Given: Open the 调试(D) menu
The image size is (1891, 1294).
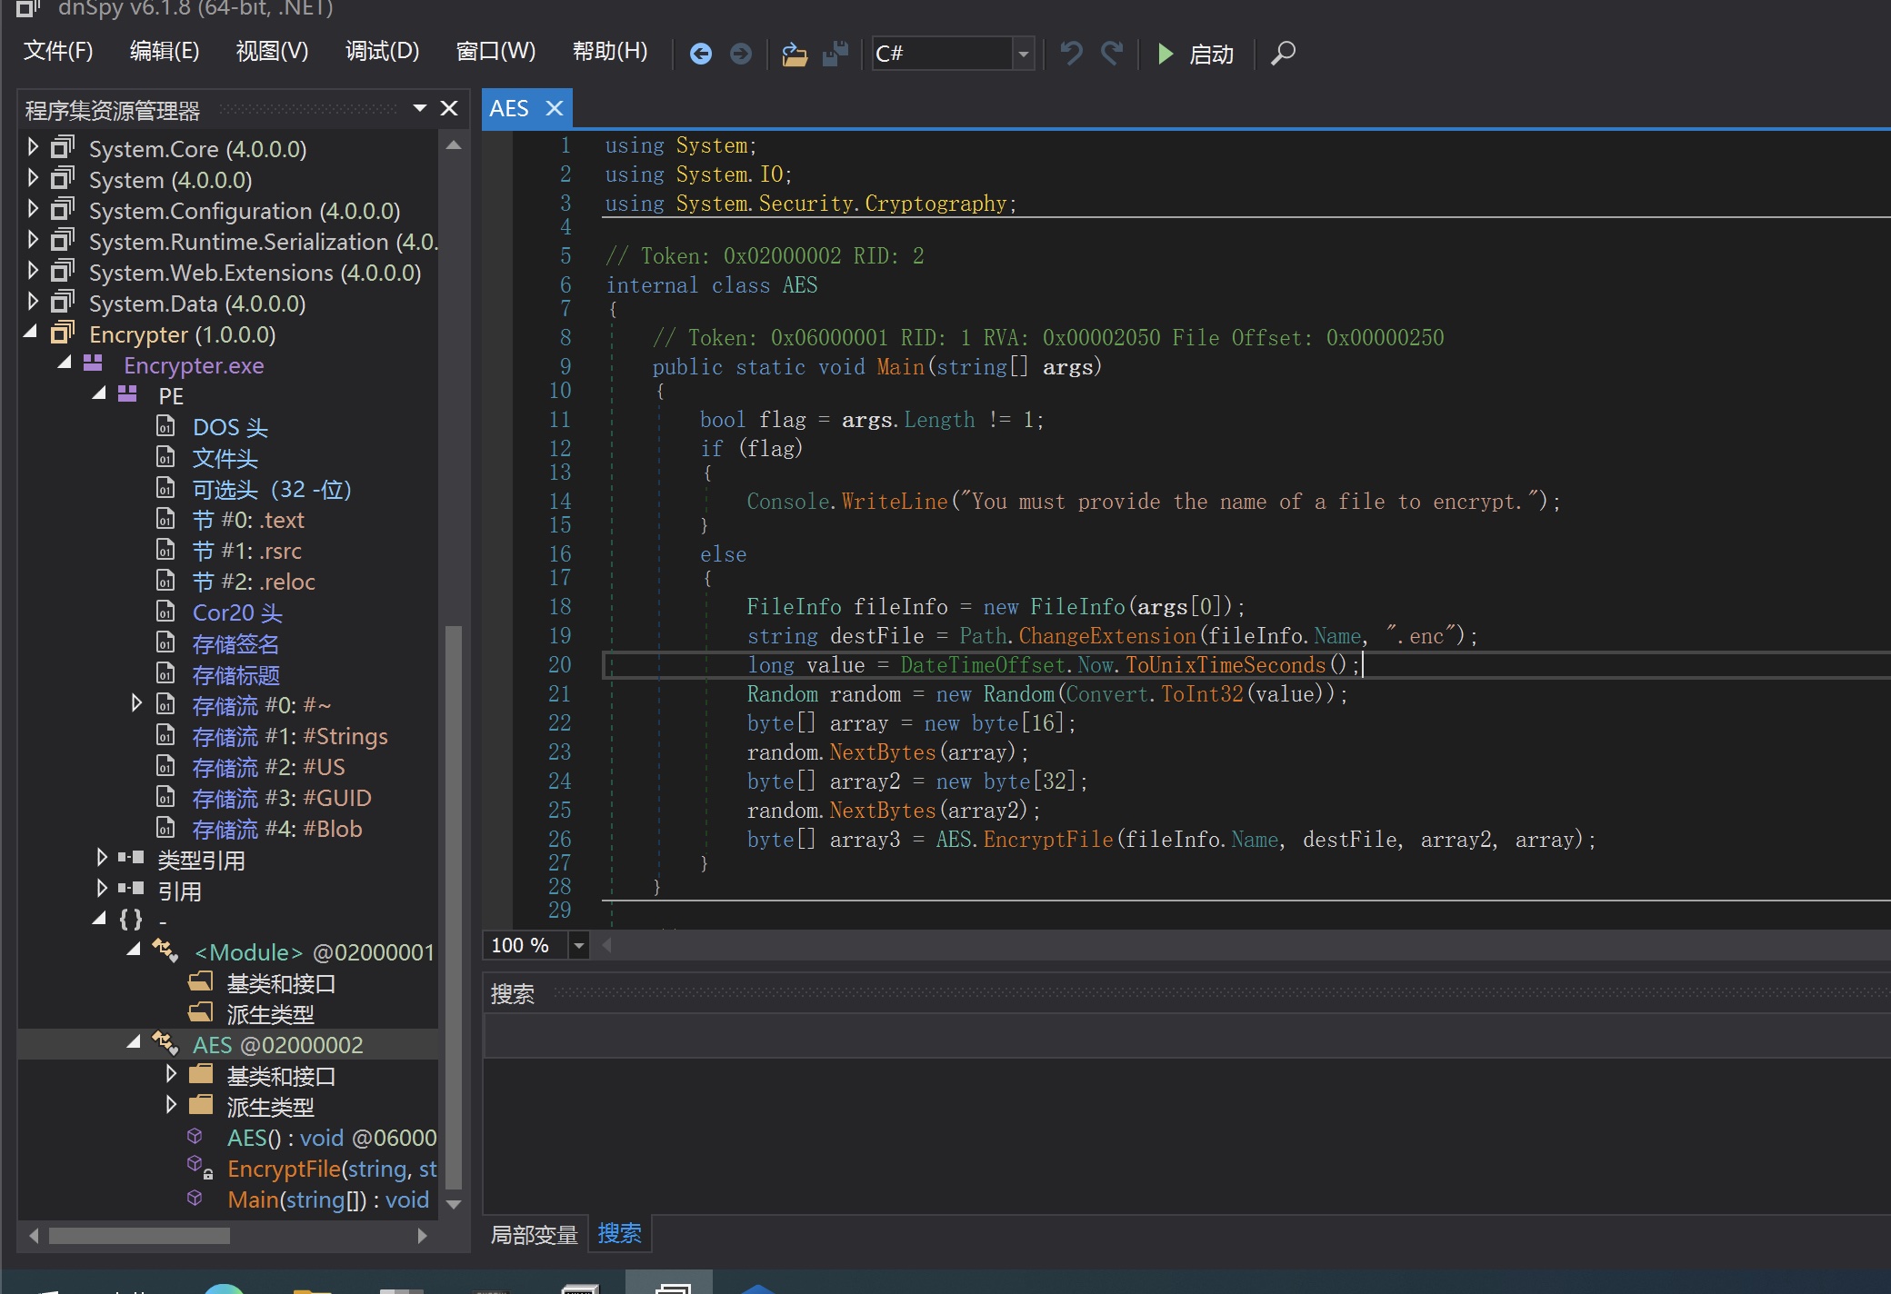Looking at the screenshot, I should click(x=382, y=51).
